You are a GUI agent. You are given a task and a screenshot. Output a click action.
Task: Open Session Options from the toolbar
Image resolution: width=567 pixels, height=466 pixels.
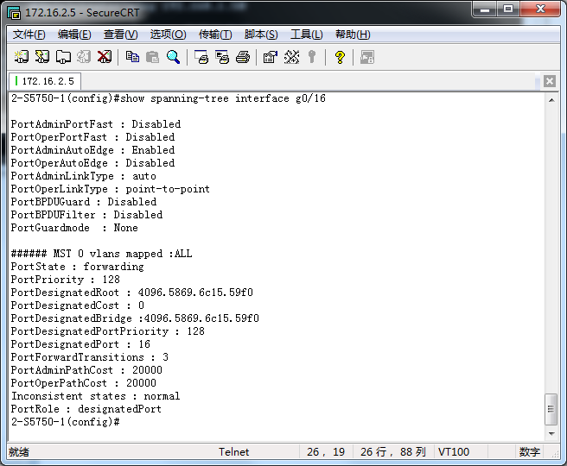coord(270,57)
